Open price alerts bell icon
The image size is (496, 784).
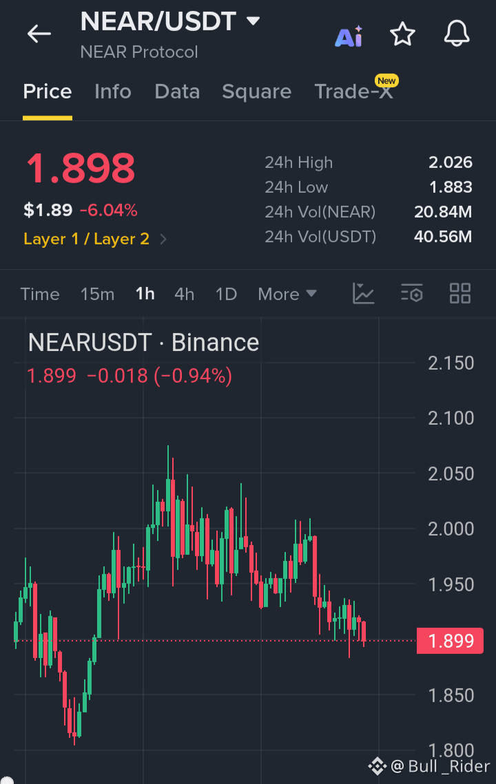457,34
